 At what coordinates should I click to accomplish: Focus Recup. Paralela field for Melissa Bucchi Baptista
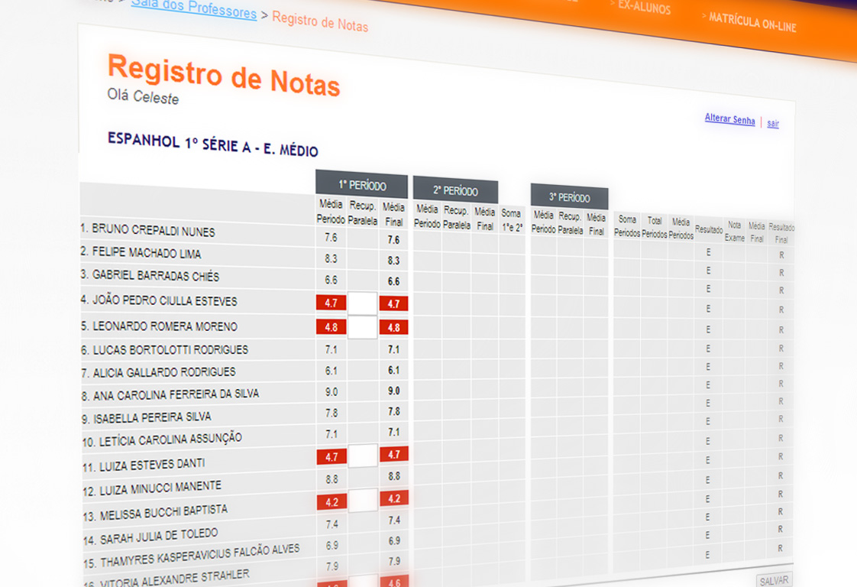(363, 501)
